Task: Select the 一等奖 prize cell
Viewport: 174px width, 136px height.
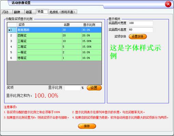Action: (x=39, y=52)
